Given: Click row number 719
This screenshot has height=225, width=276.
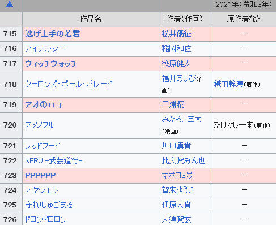Looking at the screenshot, I should tap(10, 105).
